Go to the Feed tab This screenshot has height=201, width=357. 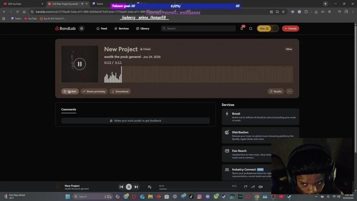[102, 28]
